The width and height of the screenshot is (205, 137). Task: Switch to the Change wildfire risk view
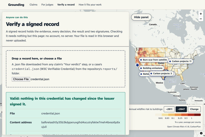click(x=194, y=109)
